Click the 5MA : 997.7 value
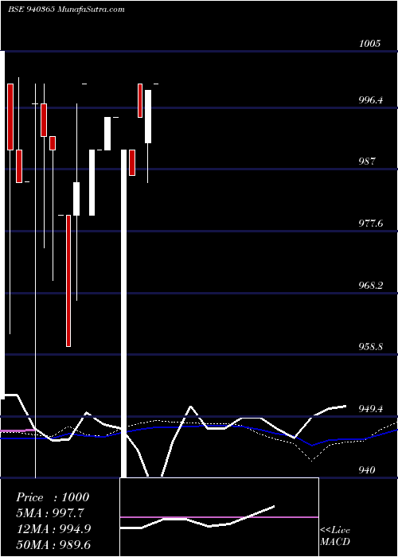The height and width of the screenshot is (557, 398). tap(52, 513)
